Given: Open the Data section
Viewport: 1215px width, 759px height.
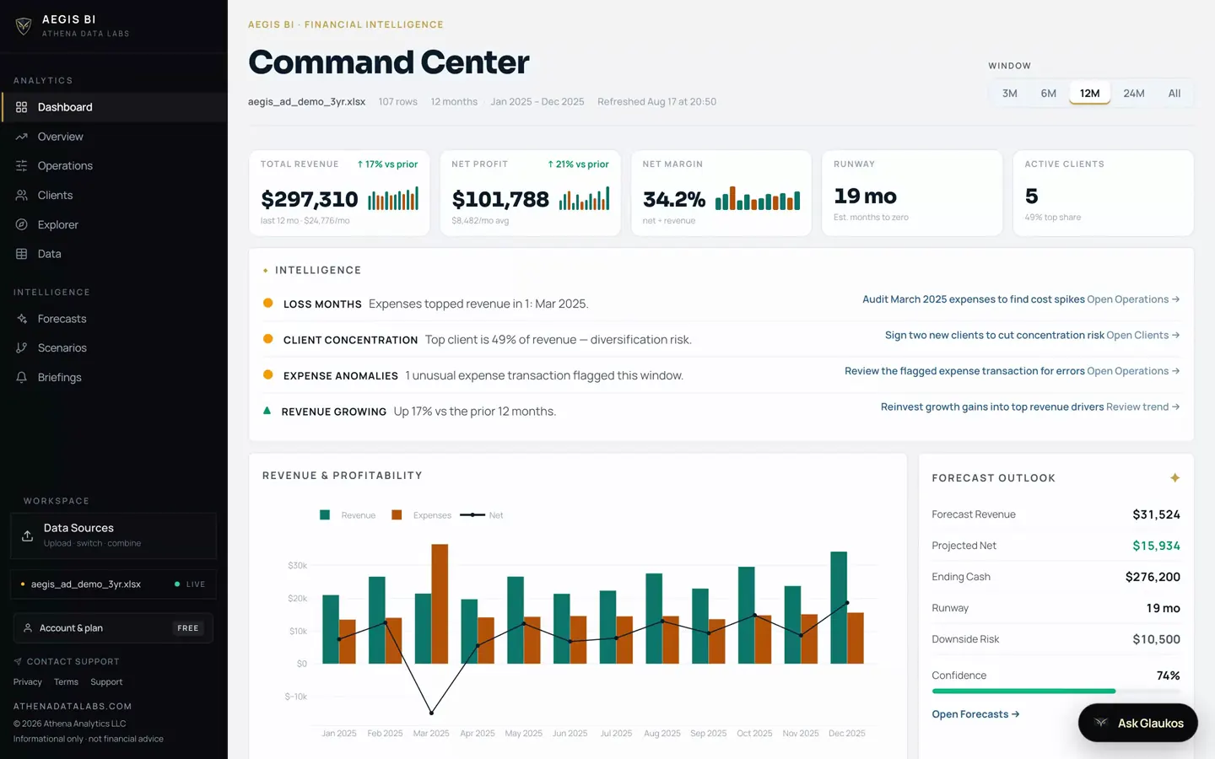Looking at the screenshot, I should (x=114, y=254).
